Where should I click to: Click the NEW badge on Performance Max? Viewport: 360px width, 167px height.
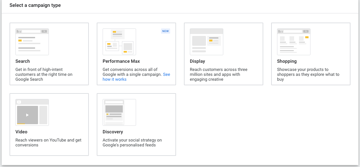166,31
